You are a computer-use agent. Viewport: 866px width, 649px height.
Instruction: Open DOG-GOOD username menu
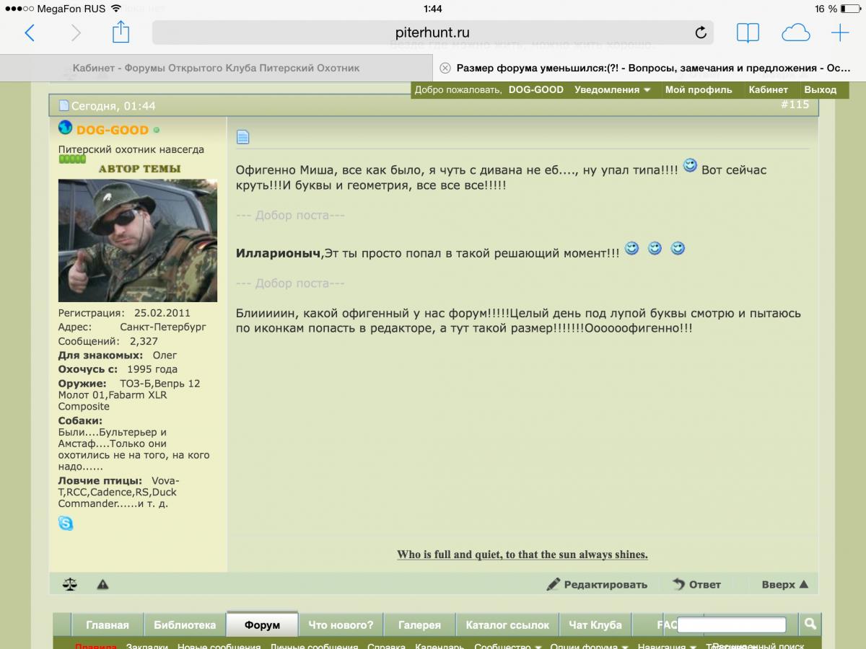coord(112,130)
